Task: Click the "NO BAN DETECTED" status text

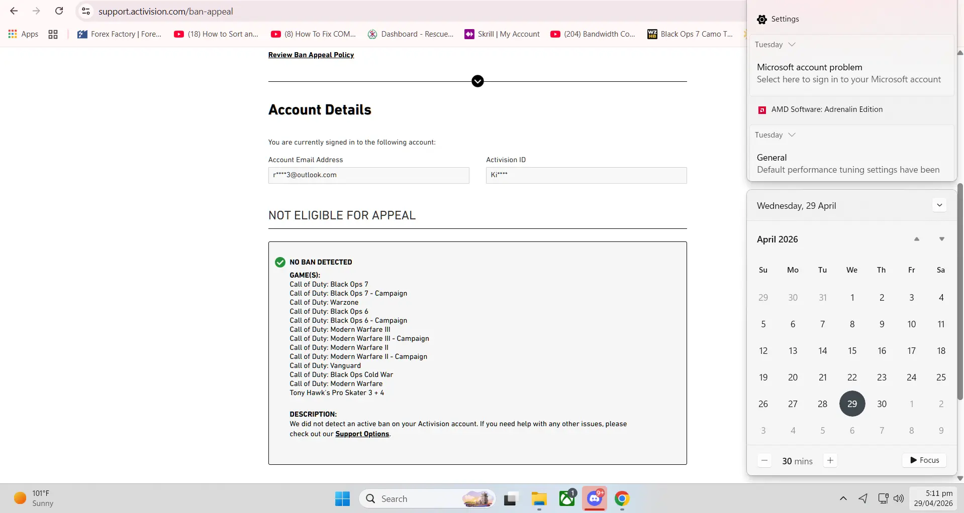Action: tap(321, 262)
